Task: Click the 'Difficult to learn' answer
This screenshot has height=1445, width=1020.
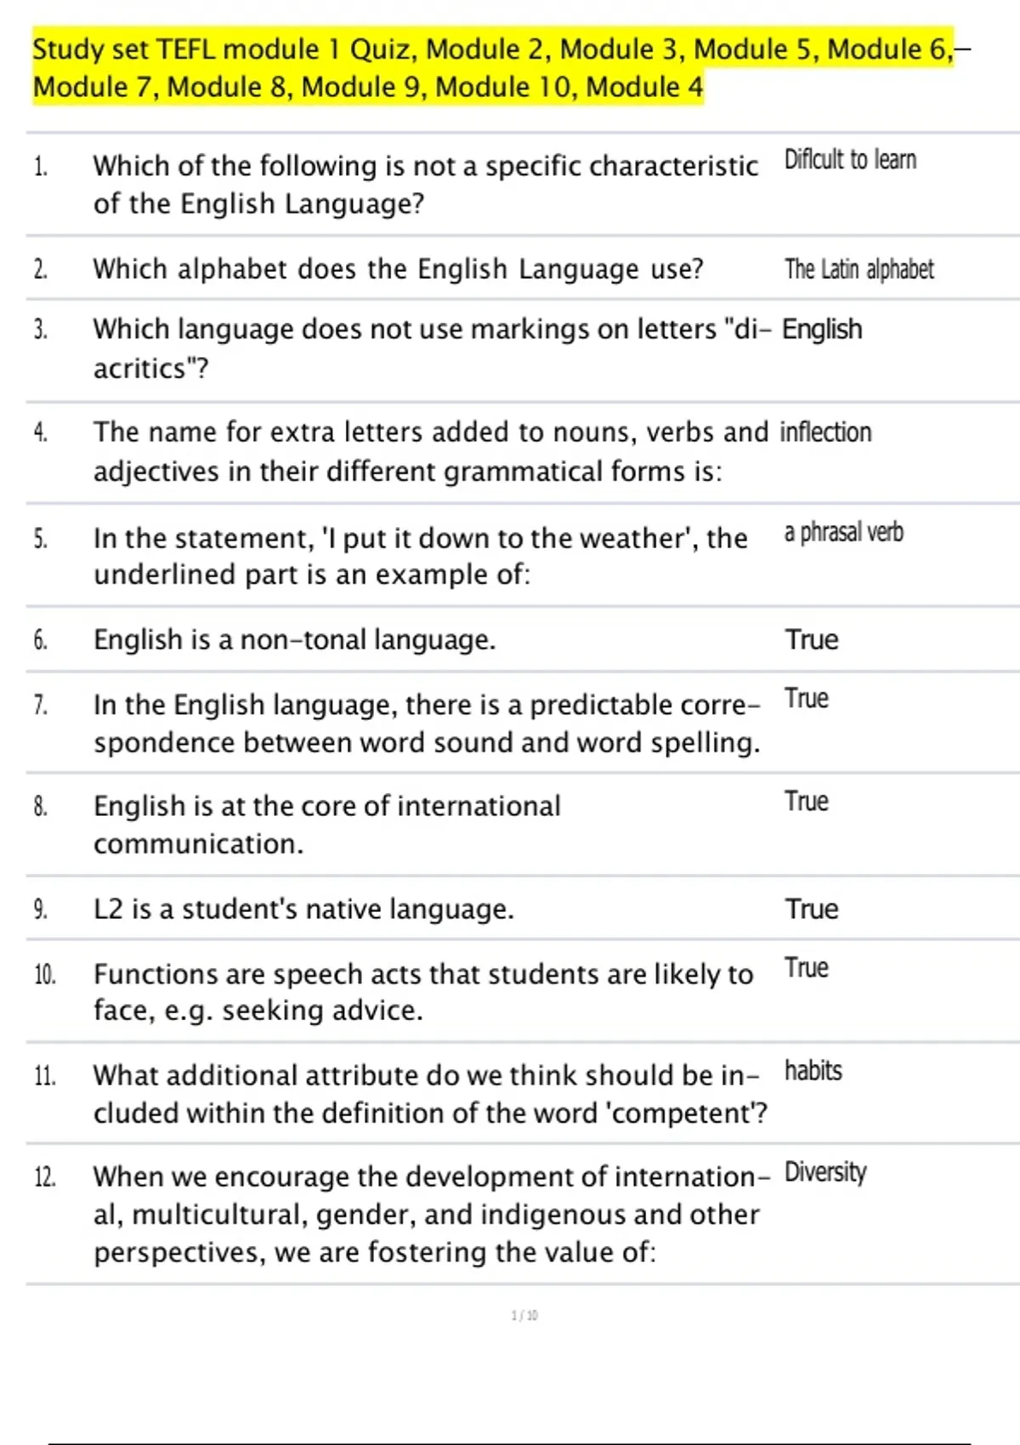Action: click(x=850, y=160)
